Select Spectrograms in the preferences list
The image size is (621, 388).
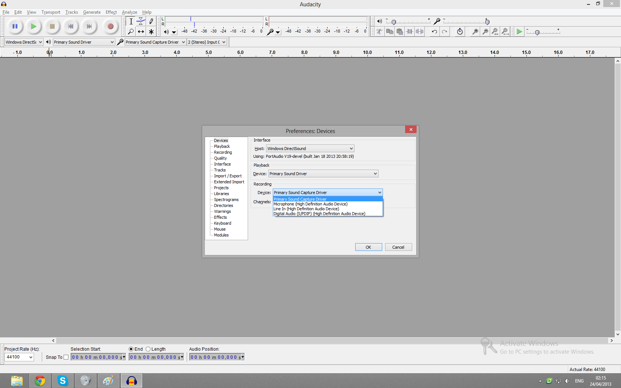click(x=226, y=200)
